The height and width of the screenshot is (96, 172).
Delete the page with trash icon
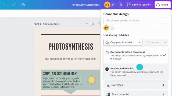(x=99, y=24)
